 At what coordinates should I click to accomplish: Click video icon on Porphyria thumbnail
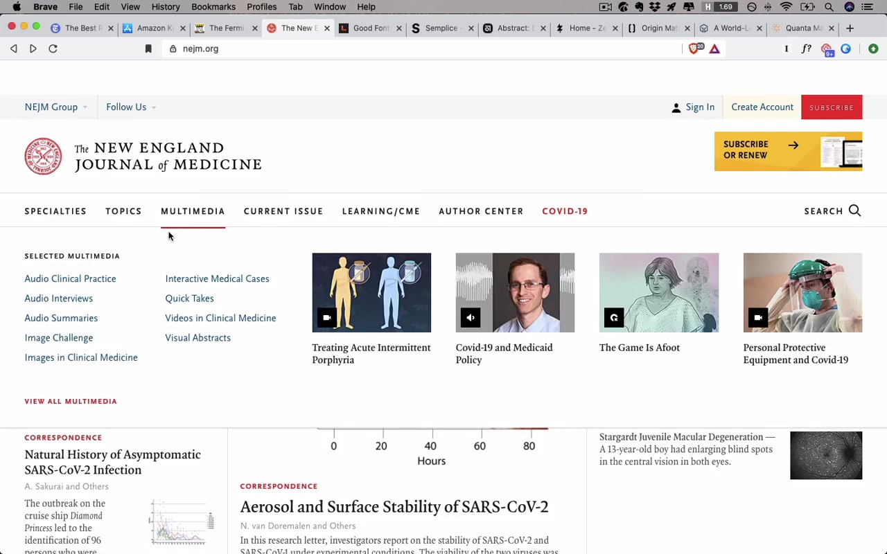pyautogui.click(x=327, y=318)
